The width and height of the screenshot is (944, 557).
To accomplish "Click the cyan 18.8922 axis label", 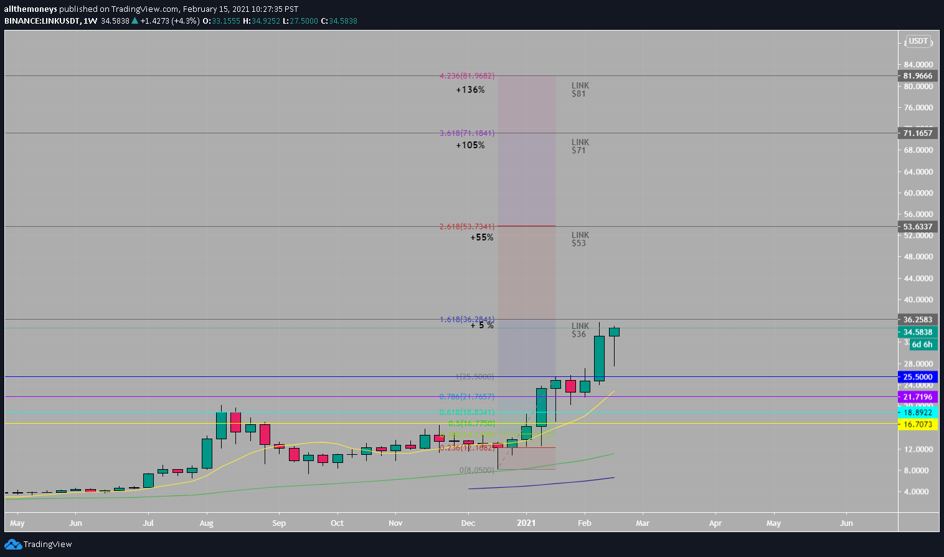I will pos(918,412).
